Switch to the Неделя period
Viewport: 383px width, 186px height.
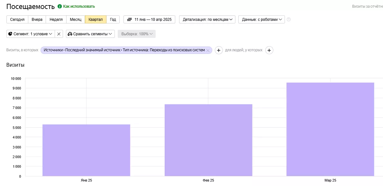click(x=56, y=20)
